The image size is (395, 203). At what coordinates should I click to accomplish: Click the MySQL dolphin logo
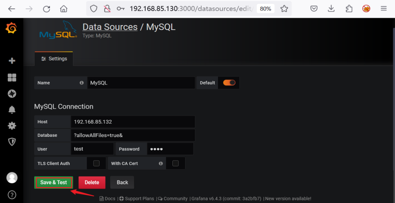coord(58,29)
